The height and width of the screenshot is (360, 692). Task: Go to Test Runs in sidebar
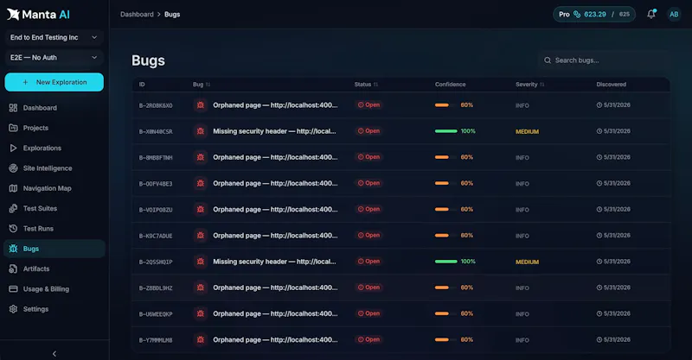coord(54,228)
